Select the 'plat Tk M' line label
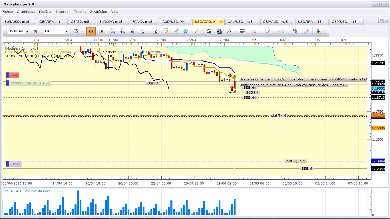Screen dimensions: 390x219 [x=279, y=115]
